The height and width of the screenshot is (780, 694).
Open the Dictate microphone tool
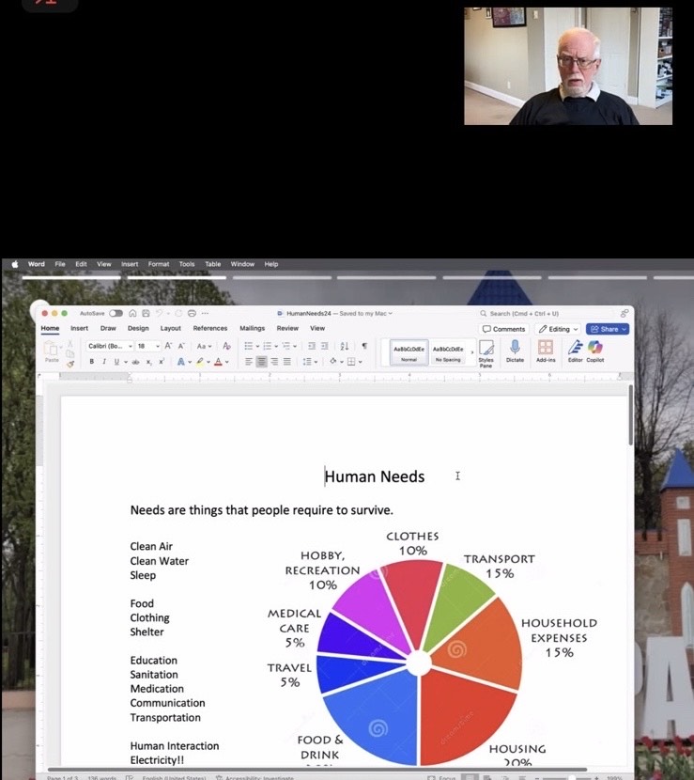coord(515,350)
